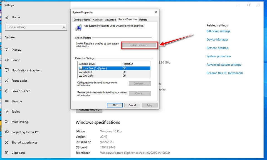This screenshot has height=160, width=267.
Task: Click the Home icon at the top
Action: pyautogui.click(x=8, y=17)
